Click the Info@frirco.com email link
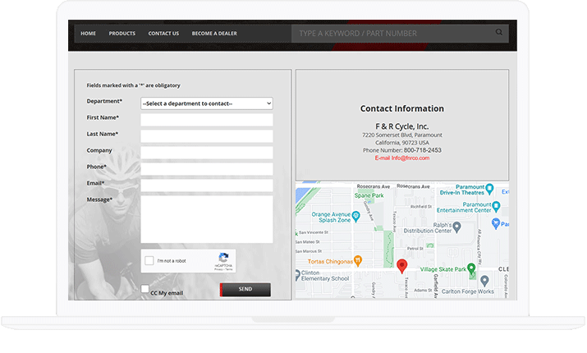This screenshot has width=587, height=353. 402,158
